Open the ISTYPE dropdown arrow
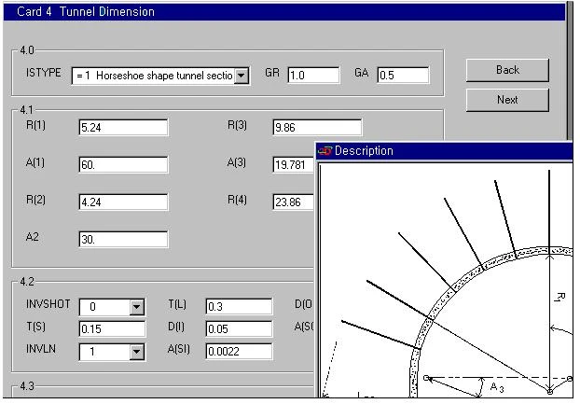580x404 pixels. (x=242, y=76)
